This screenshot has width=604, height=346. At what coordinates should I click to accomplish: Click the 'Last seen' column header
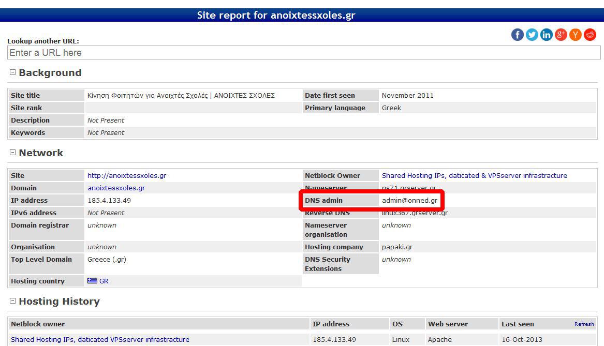point(518,324)
